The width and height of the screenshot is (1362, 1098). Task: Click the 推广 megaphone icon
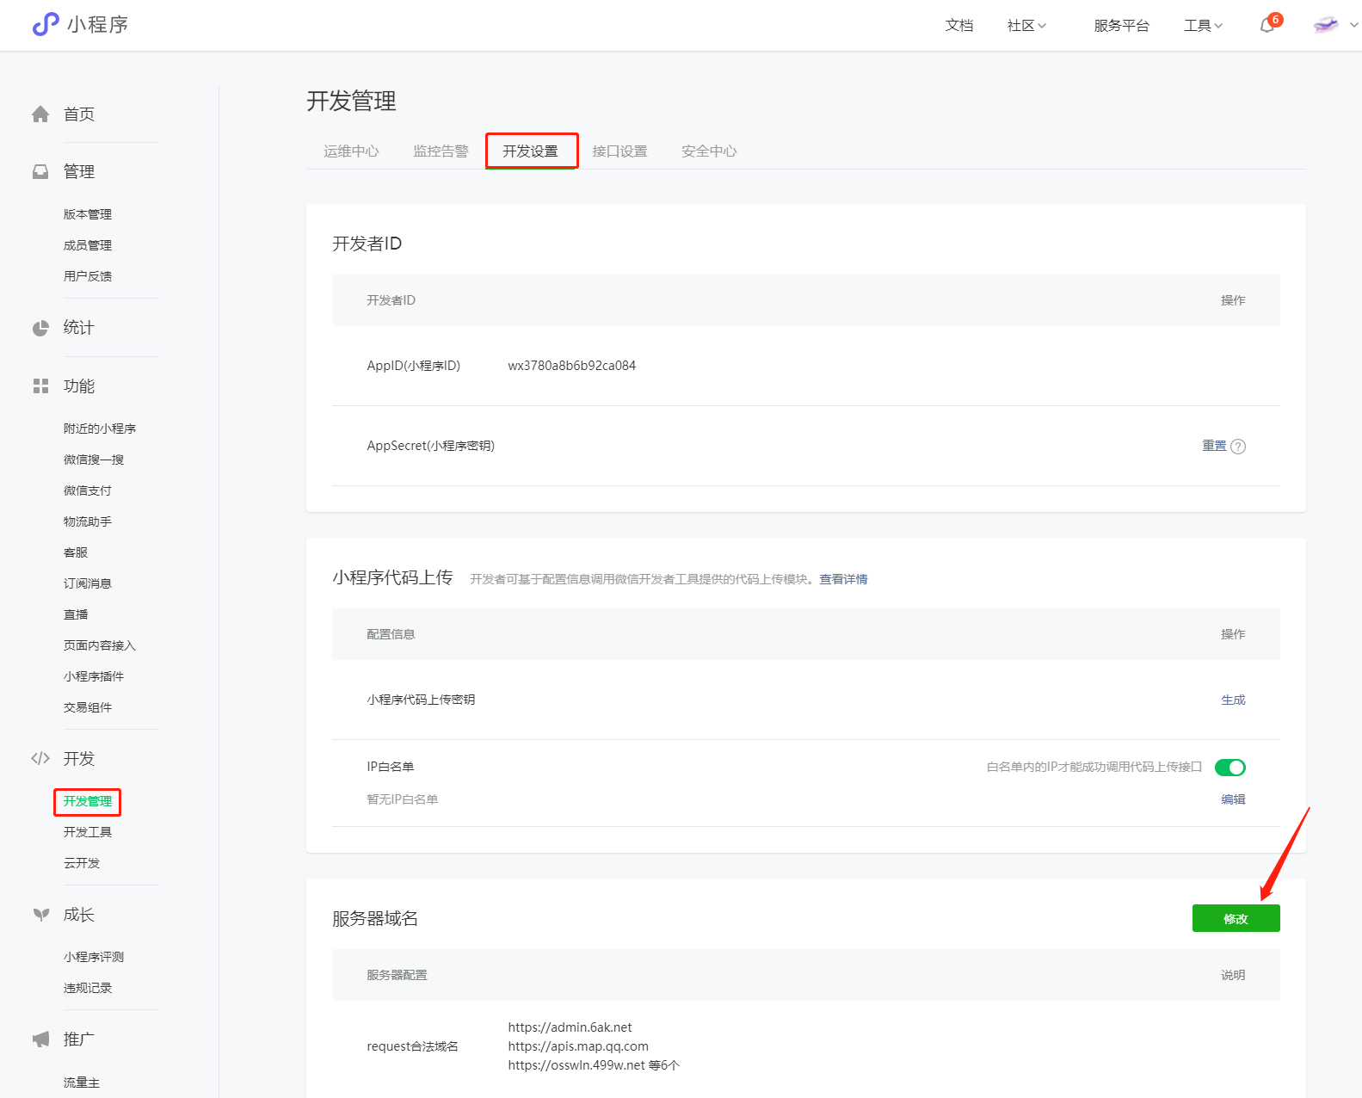[40, 1039]
